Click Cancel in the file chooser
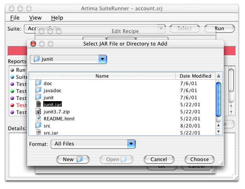245x189 pixels. pos(159,160)
